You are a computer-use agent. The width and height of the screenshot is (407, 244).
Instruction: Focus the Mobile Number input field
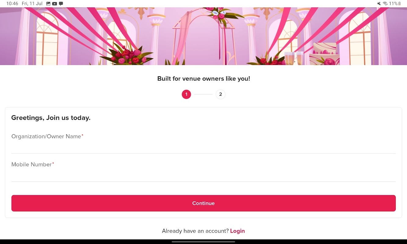click(x=203, y=175)
